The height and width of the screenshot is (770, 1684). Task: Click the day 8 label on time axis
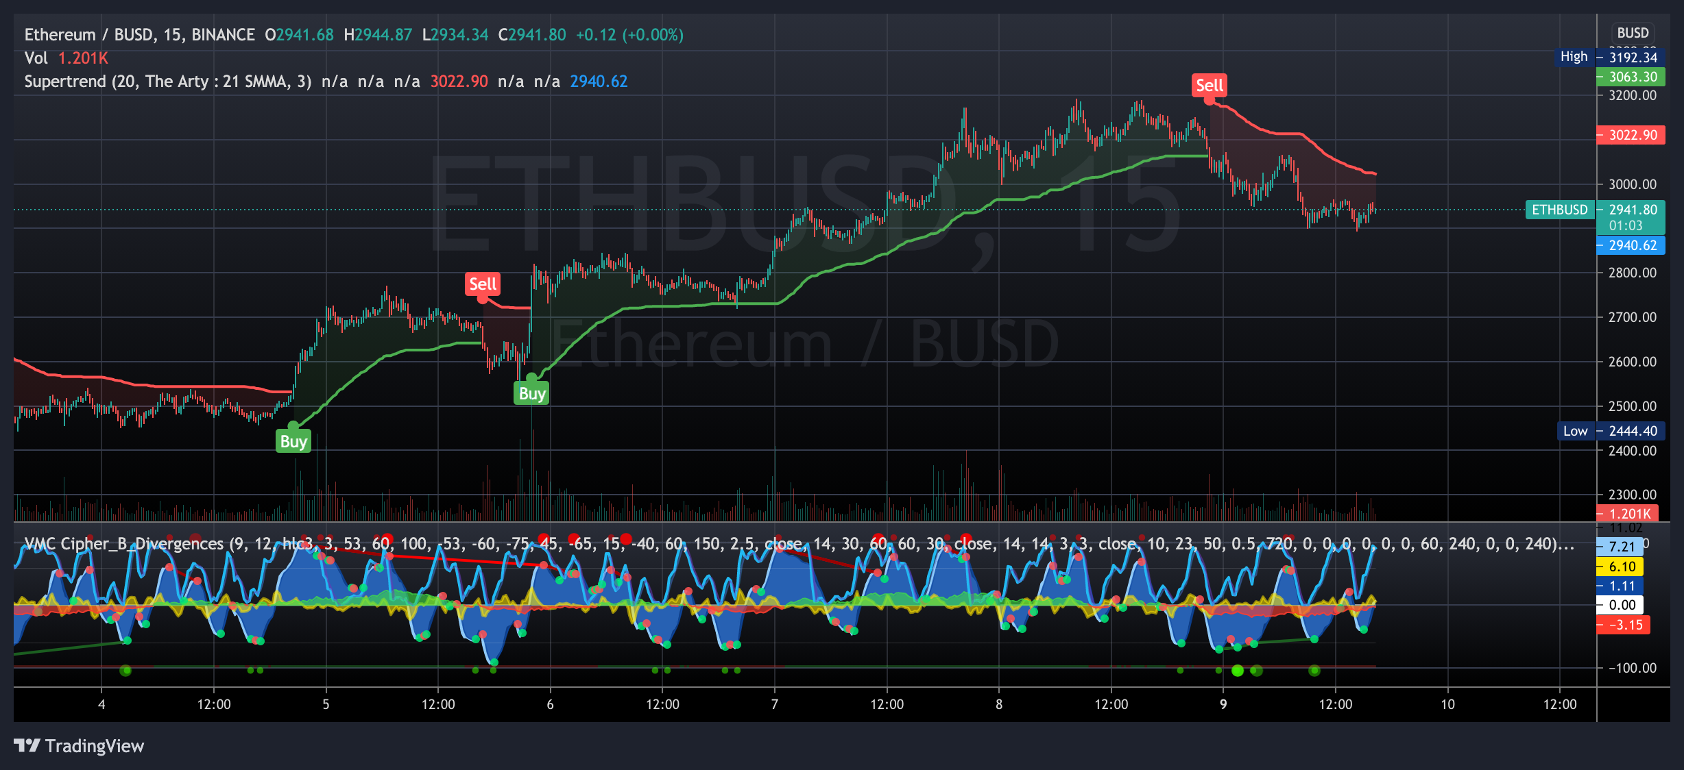[999, 704]
